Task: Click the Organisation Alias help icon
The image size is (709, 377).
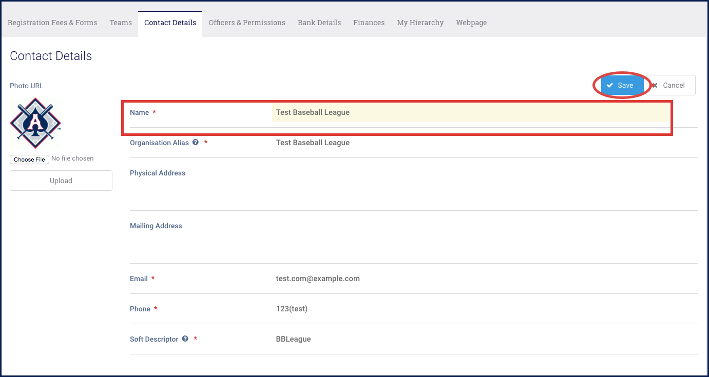Action: click(x=196, y=143)
